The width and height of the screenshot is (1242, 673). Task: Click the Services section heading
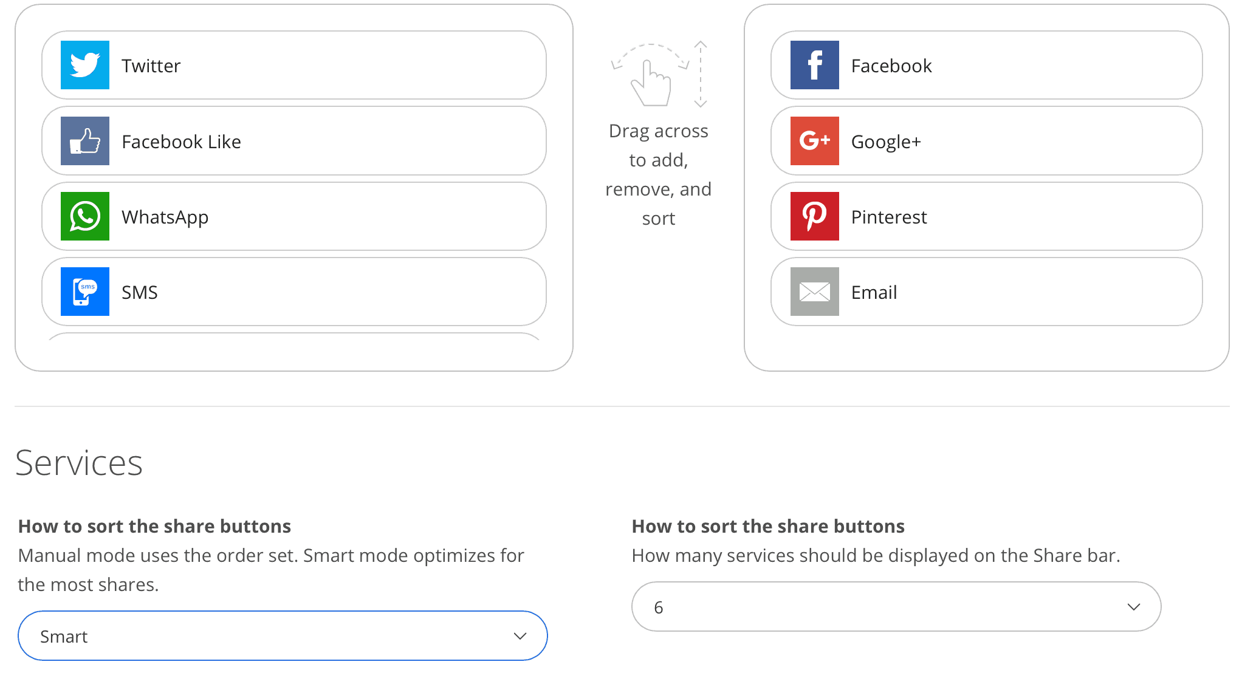(x=80, y=463)
